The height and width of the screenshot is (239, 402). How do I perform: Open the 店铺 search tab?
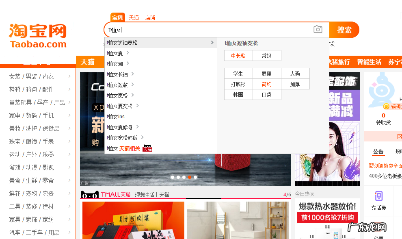pyautogui.click(x=149, y=17)
